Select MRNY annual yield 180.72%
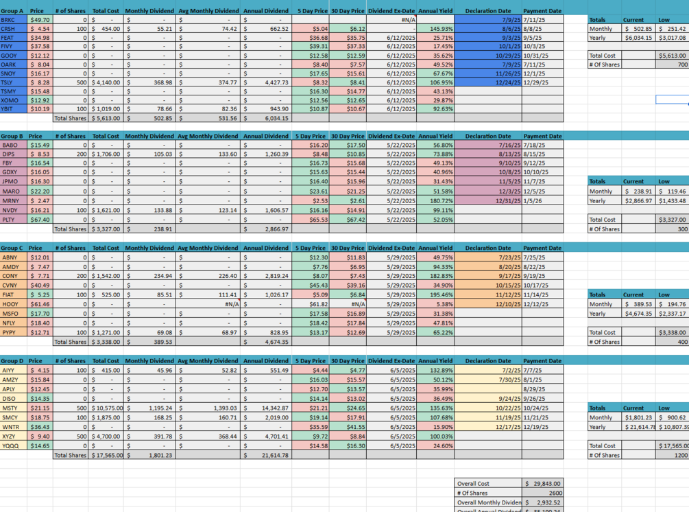The width and height of the screenshot is (689, 512). click(x=435, y=200)
